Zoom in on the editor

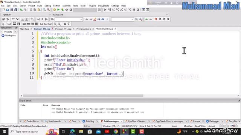coord(55,24)
